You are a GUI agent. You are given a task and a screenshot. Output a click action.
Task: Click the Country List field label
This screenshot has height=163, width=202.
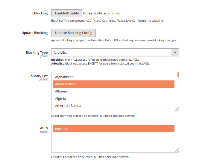click(38, 76)
